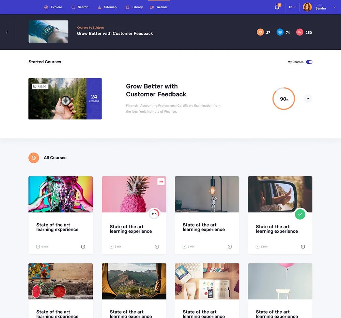The height and width of the screenshot is (318, 341).
Task: Expand the Sandra user menu chevron
Action: 335,7
